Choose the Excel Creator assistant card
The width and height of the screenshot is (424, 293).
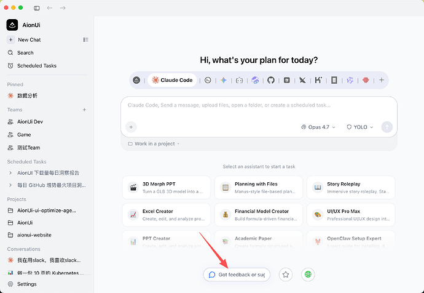[x=167, y=215]
